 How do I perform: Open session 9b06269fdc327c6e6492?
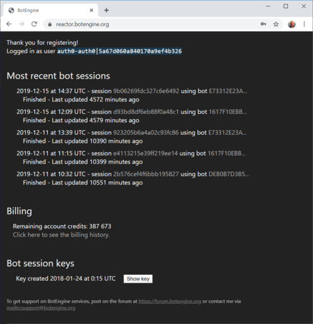(146, 91)
